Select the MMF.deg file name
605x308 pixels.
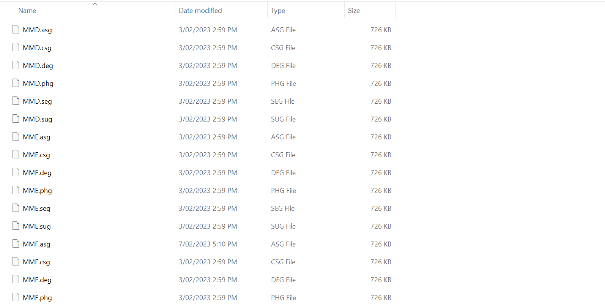click(x=37, y=280)
